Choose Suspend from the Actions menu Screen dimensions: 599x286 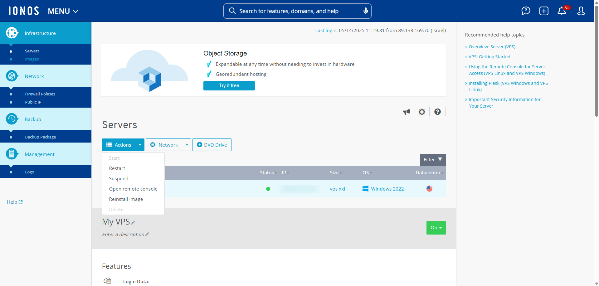click(119, 178)
